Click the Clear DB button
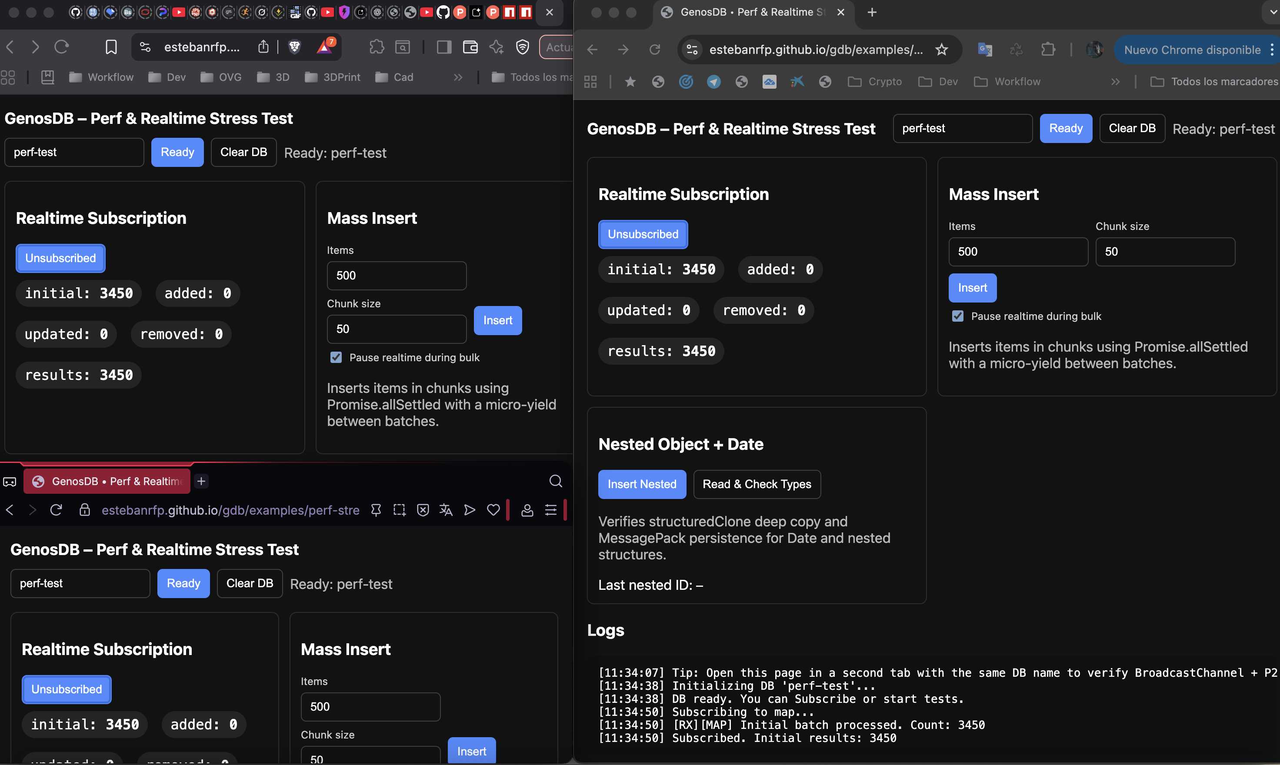Viewport: 1280px width, 765px height. [x=1132, y=128]
